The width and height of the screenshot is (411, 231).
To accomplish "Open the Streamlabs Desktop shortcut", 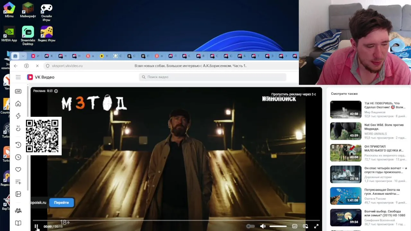I will (28, 36).
